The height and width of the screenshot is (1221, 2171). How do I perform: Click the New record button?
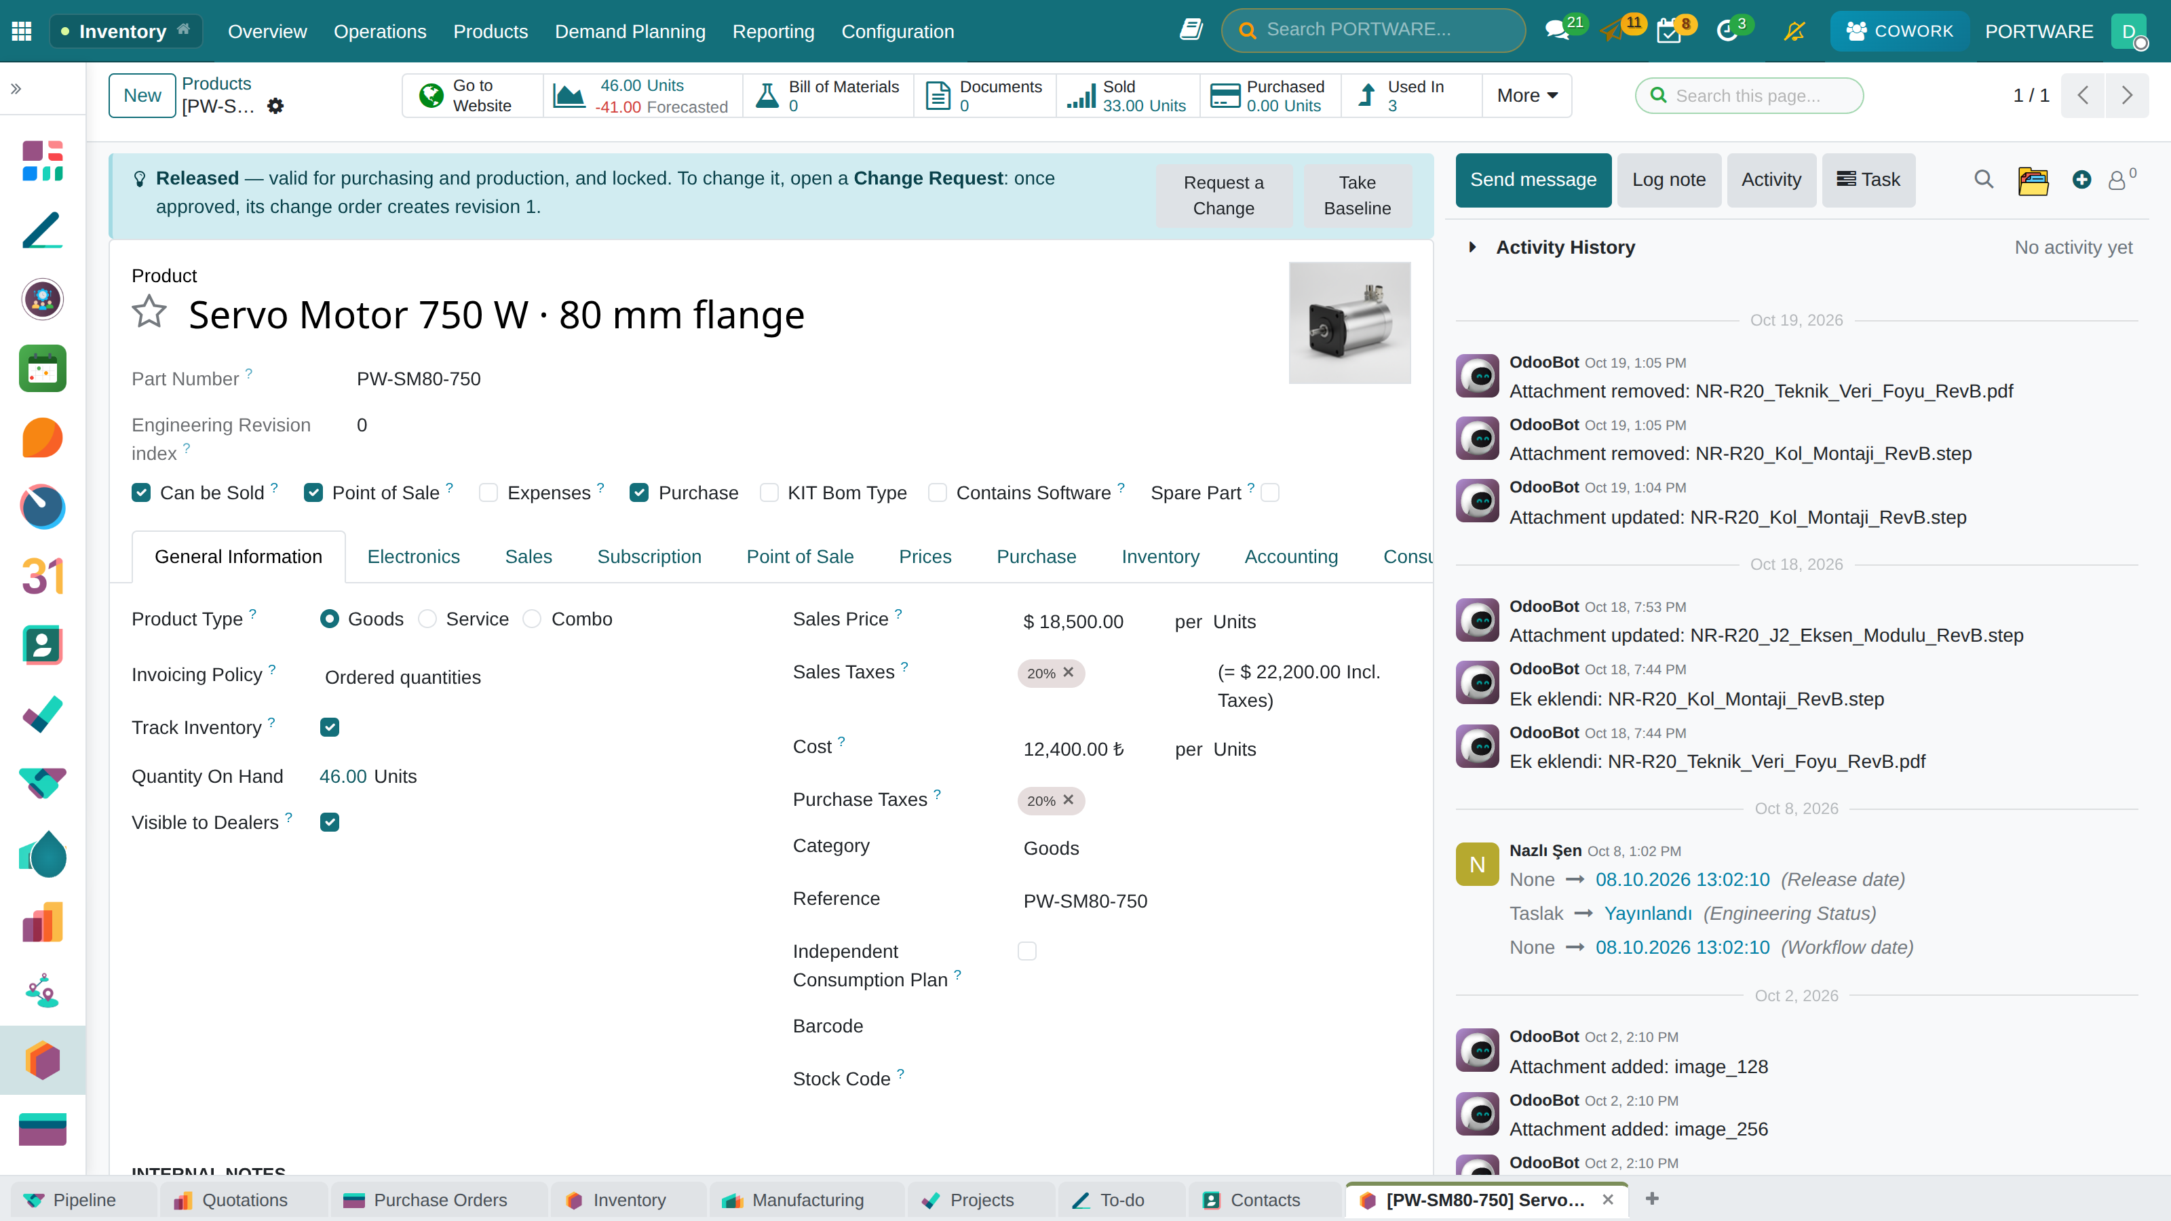pyautogui.click(x=142, y=95)
